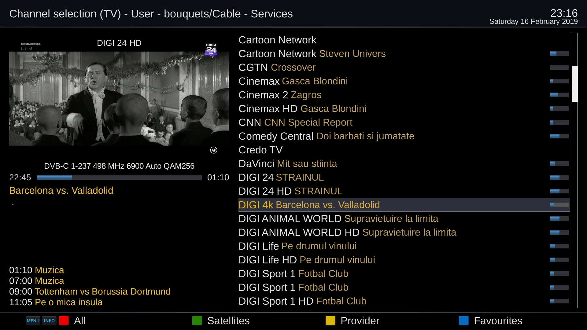
Task: Click the AP rating icon under the preview
Action: coord(214,150)
